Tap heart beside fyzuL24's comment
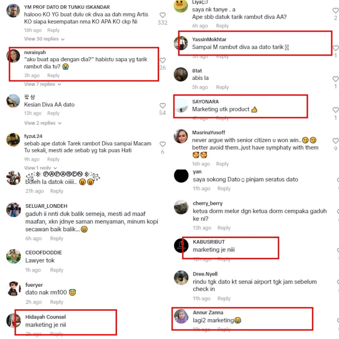 click(163, 144)
